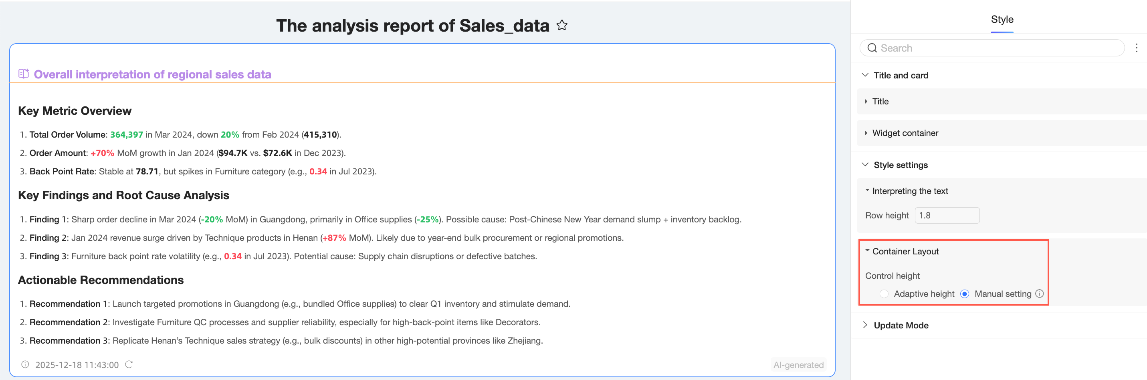Select the Adaptive height radio button

coord(884,294)
